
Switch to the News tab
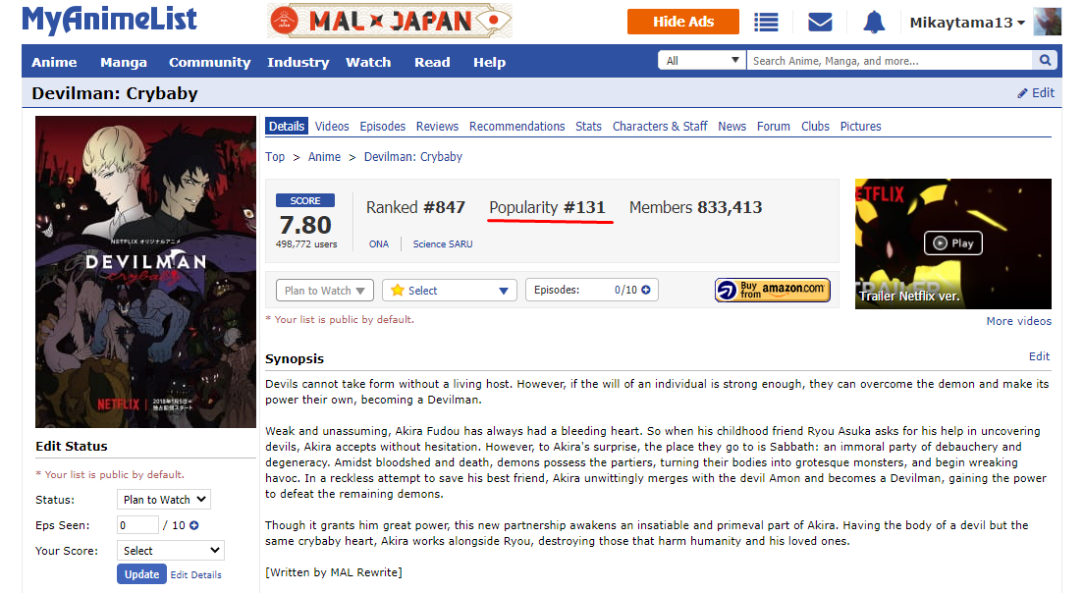732,127
